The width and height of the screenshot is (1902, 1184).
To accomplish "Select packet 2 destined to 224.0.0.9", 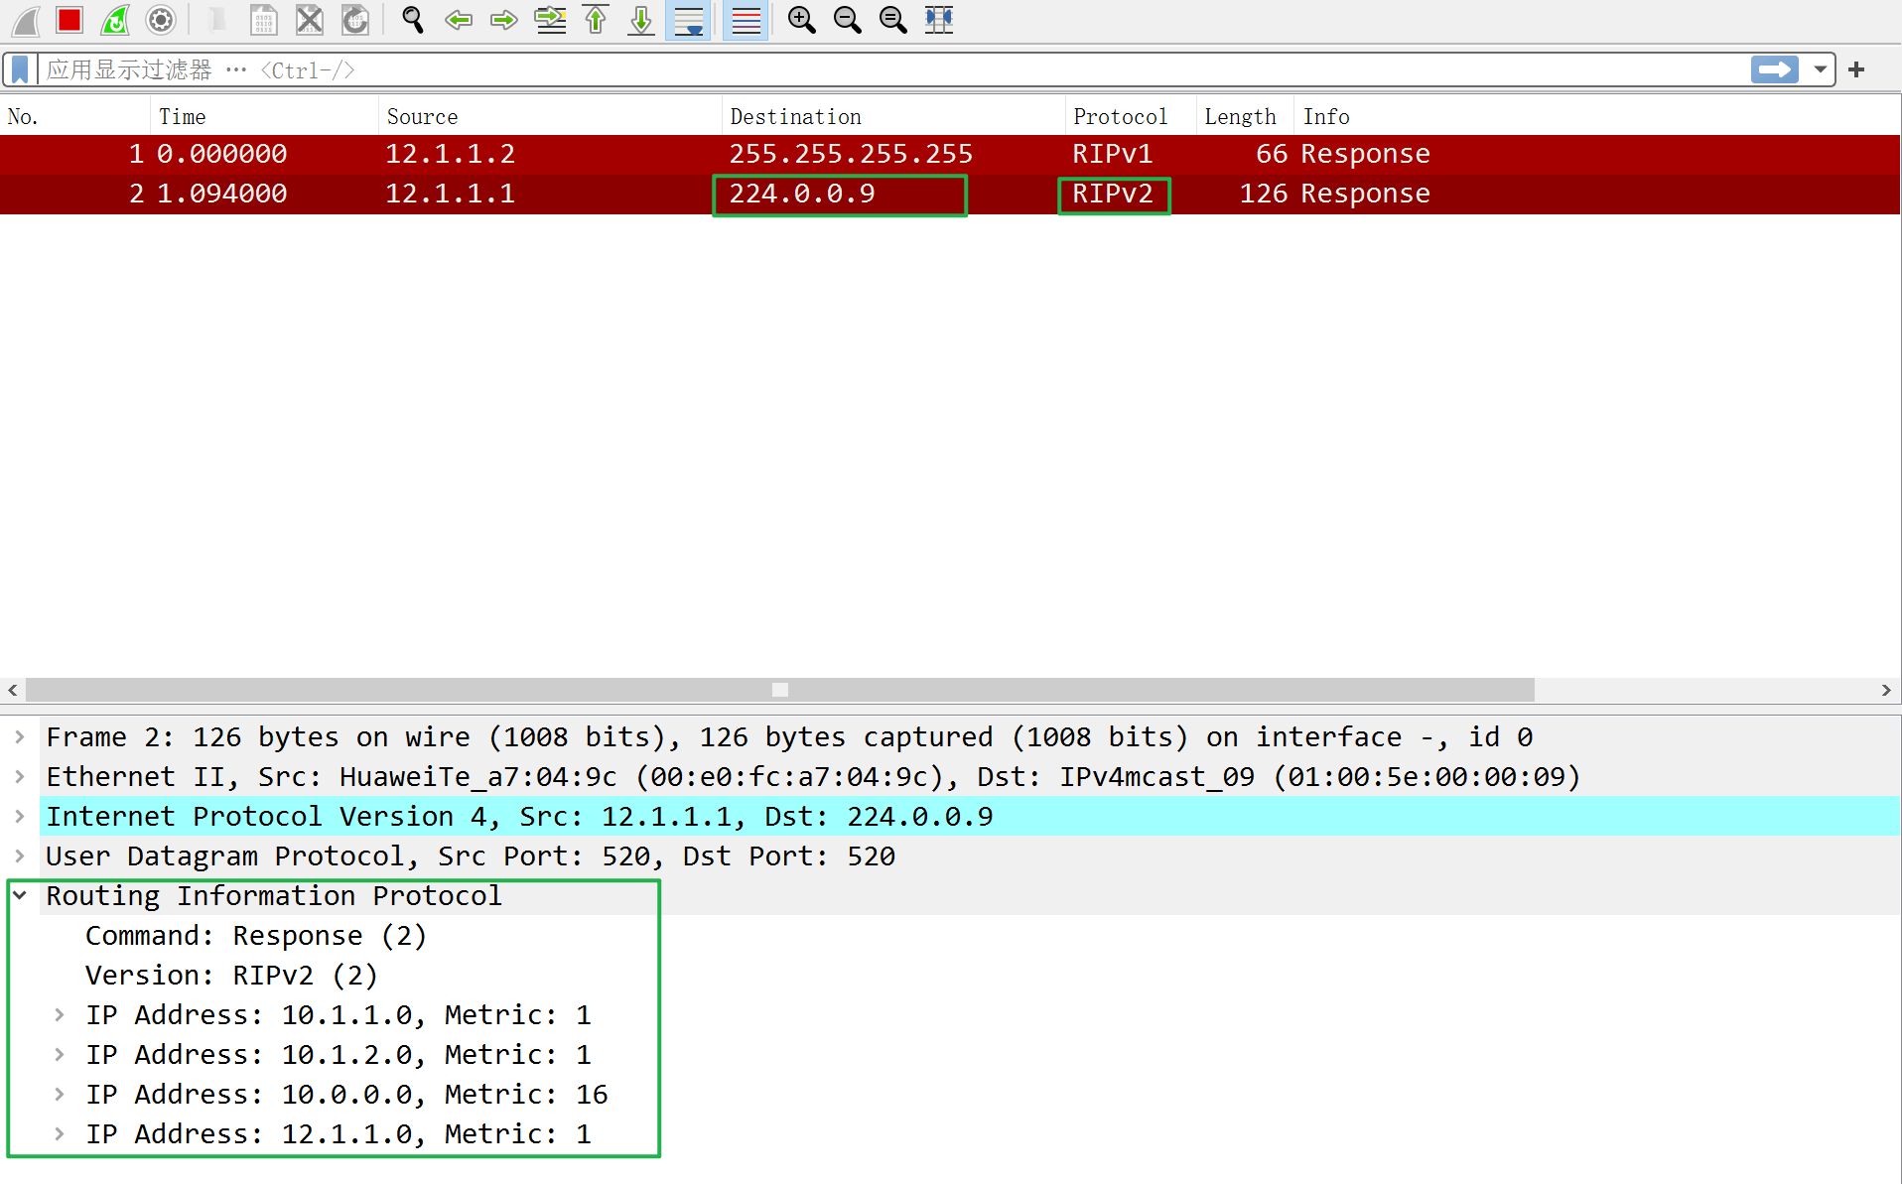I will pos(950,194).
